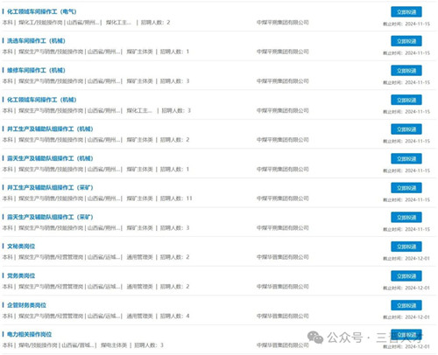
Task: Click 立即投递 for 文秘类岗位
Action: (x=406, y=247)
